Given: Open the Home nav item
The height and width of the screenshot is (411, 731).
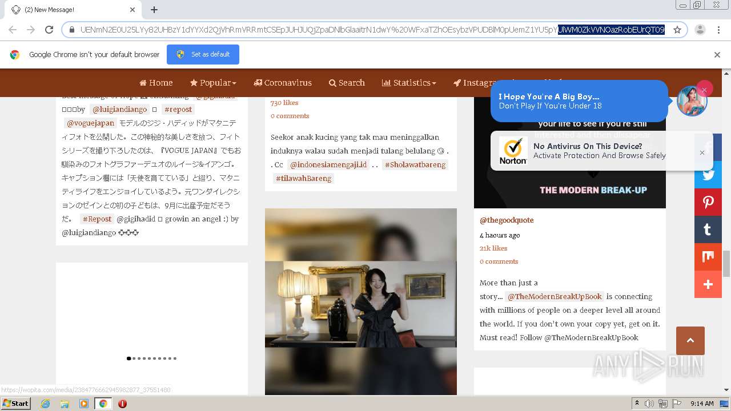Looking at the screenshot, I should 156,83.
